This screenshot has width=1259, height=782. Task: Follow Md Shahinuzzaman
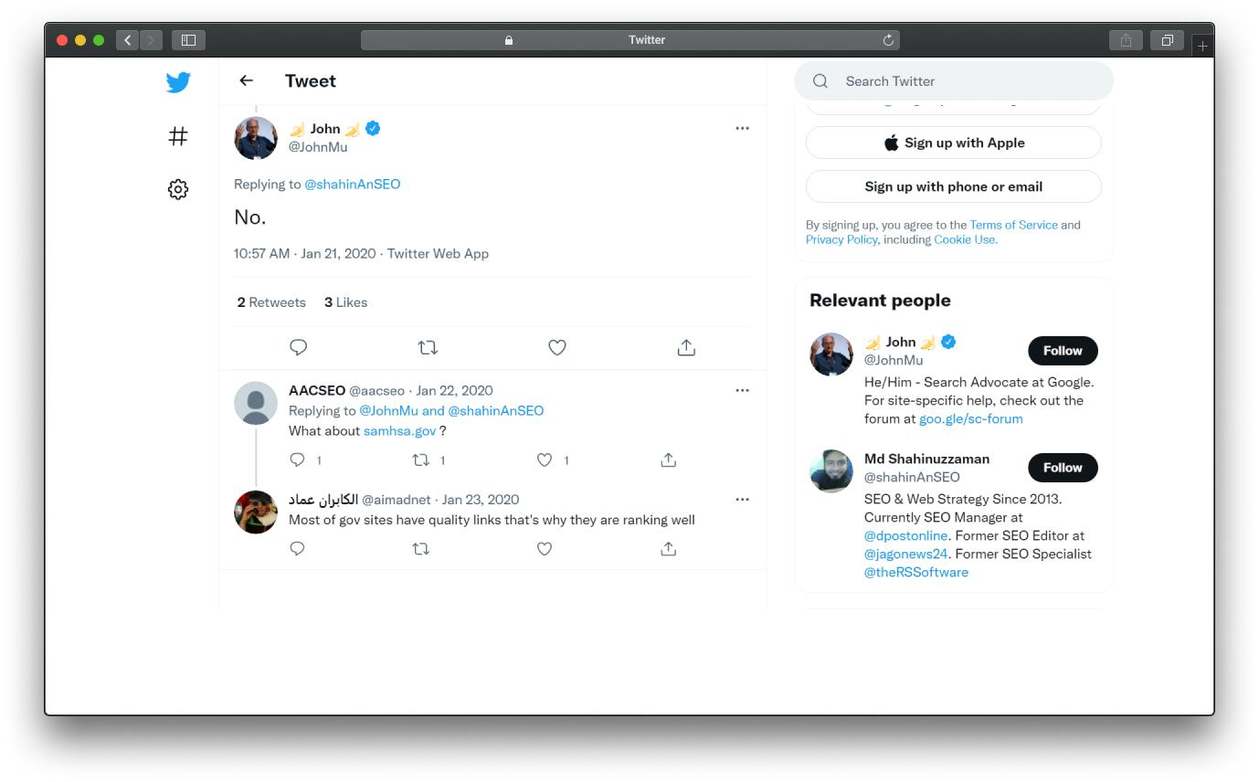(x=1063, y=468)
